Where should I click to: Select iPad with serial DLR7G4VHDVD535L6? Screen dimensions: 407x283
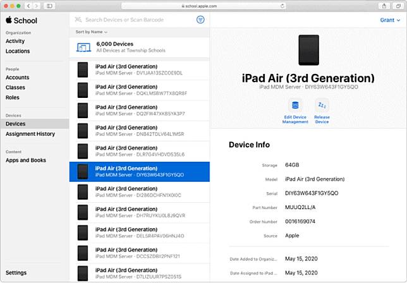(x=140, y=151)
